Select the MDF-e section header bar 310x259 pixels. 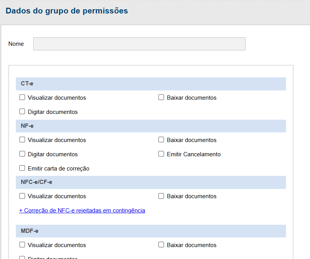click(151, 231)
